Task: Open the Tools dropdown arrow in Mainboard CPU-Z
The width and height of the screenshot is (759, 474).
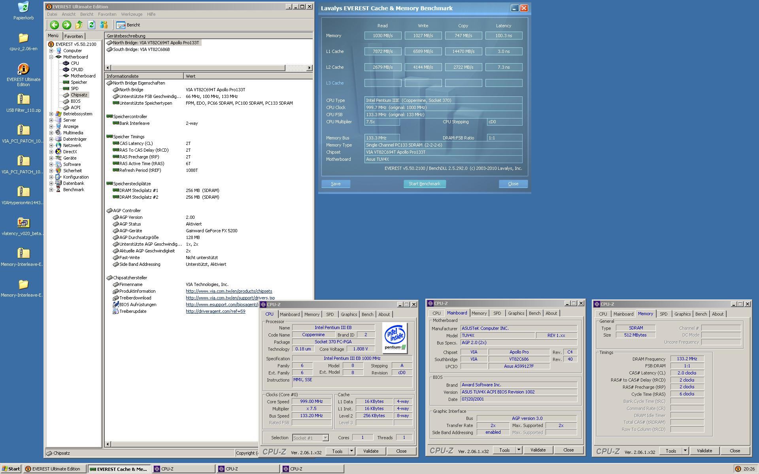Action: click(x=518, y=450)
